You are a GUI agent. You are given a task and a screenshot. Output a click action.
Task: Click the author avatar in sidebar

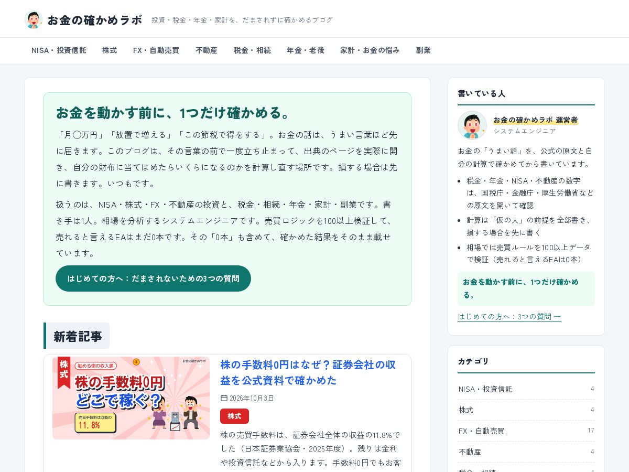point(472,125)
